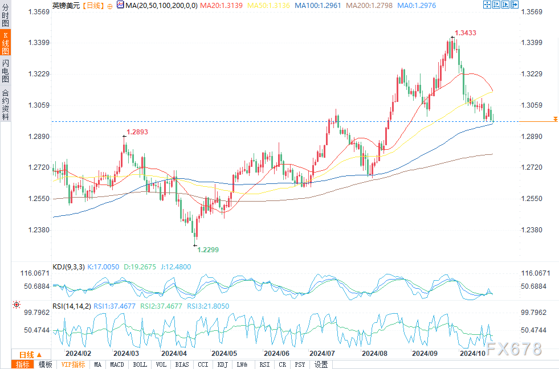Click the 2024/05 date label
This screenshot has width=559, height=369.
225,353
